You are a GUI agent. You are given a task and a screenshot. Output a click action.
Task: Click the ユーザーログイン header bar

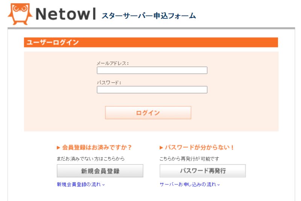pyautogui.click(x=151, y=42)
